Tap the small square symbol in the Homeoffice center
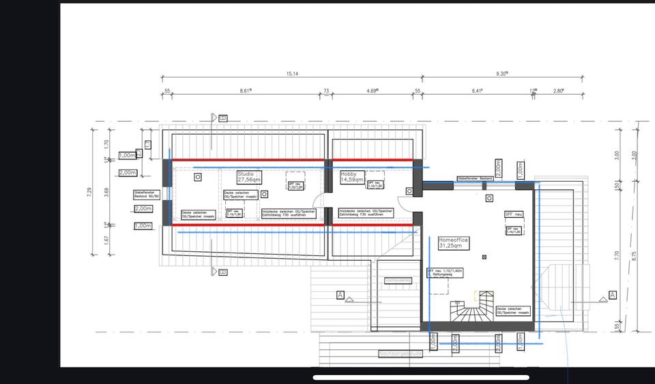This screenshot has width=655, height=384. (x=484, y=257)
